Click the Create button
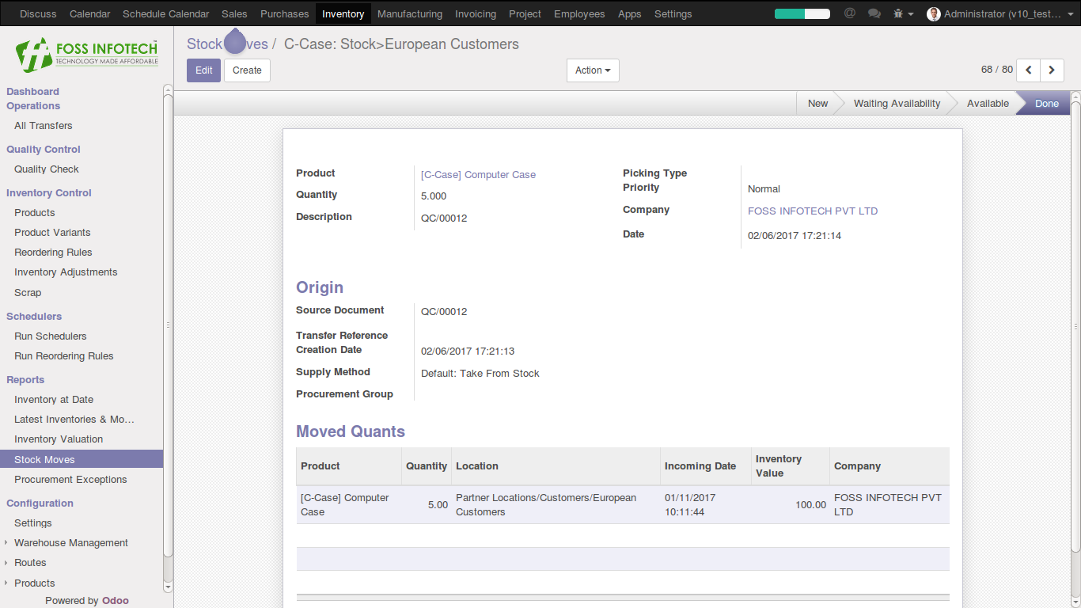This screenshot has height=608, width=1081. 247,70
